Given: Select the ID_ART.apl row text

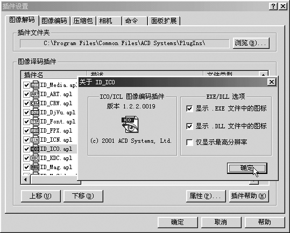Looking at the screenshot, I should [56, 94].
